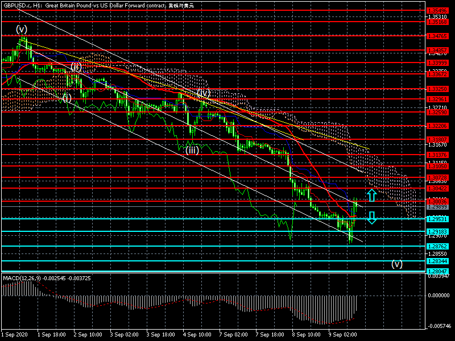
Task: Click the 1.30036 red price label
Action: [437, 201]
